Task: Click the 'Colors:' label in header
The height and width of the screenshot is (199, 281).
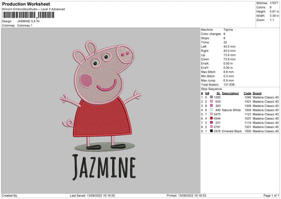Action: [x=261, y=8]
